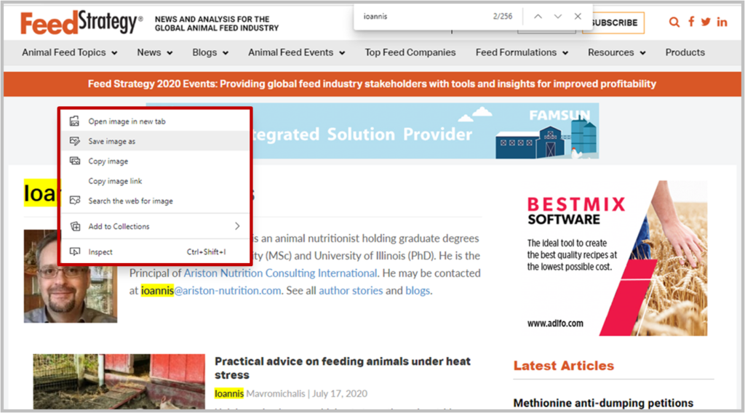The height and width of the screenshot is (413, 745).
Task: Open Practical advice on feeding animals article
Action: coord(342,368)
